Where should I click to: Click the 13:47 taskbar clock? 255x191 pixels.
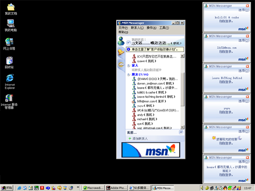coord(247,188)
